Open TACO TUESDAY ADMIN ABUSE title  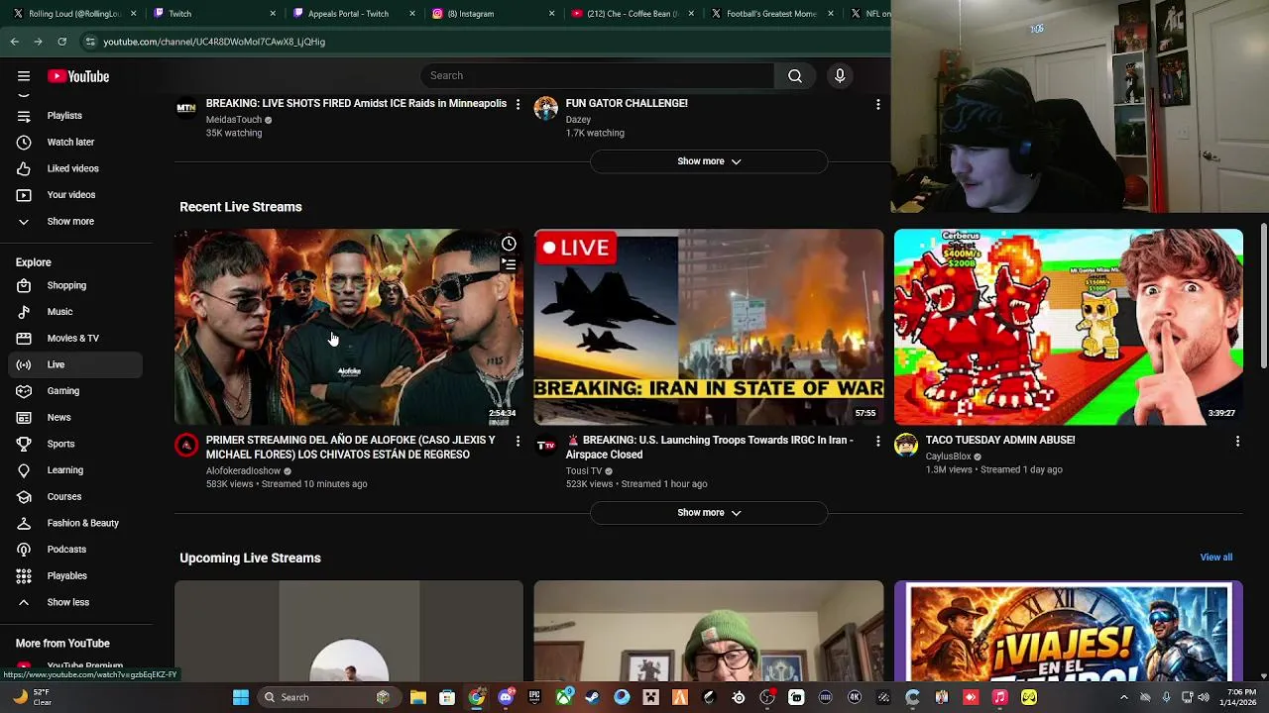point(999,440)
